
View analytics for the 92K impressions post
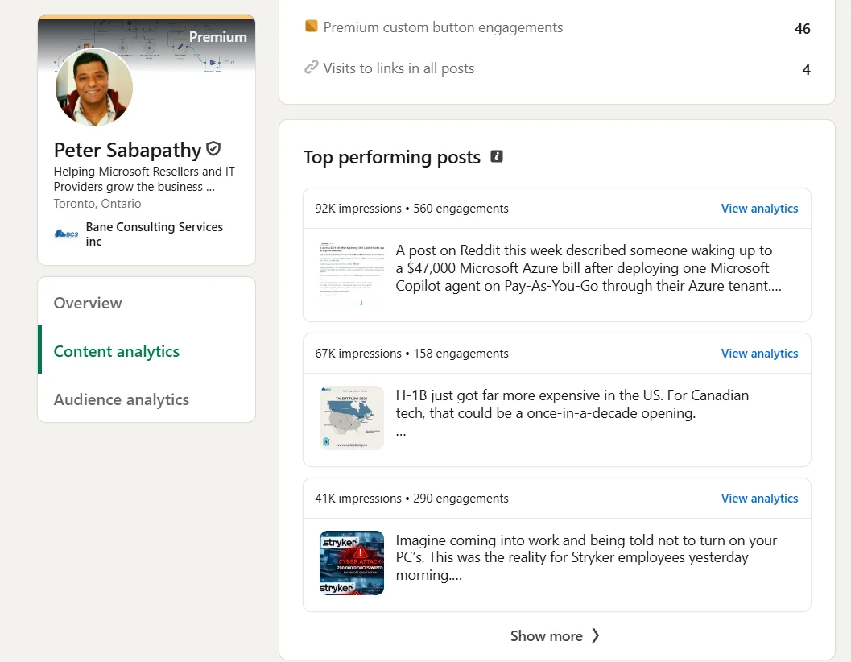(759, 209)
